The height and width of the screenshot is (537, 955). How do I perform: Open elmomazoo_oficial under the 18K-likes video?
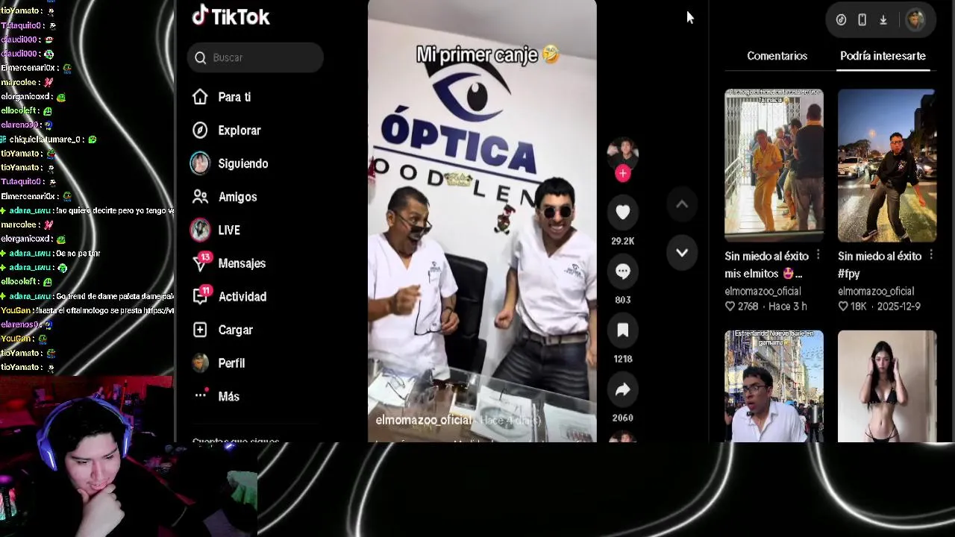coord(876,292)
